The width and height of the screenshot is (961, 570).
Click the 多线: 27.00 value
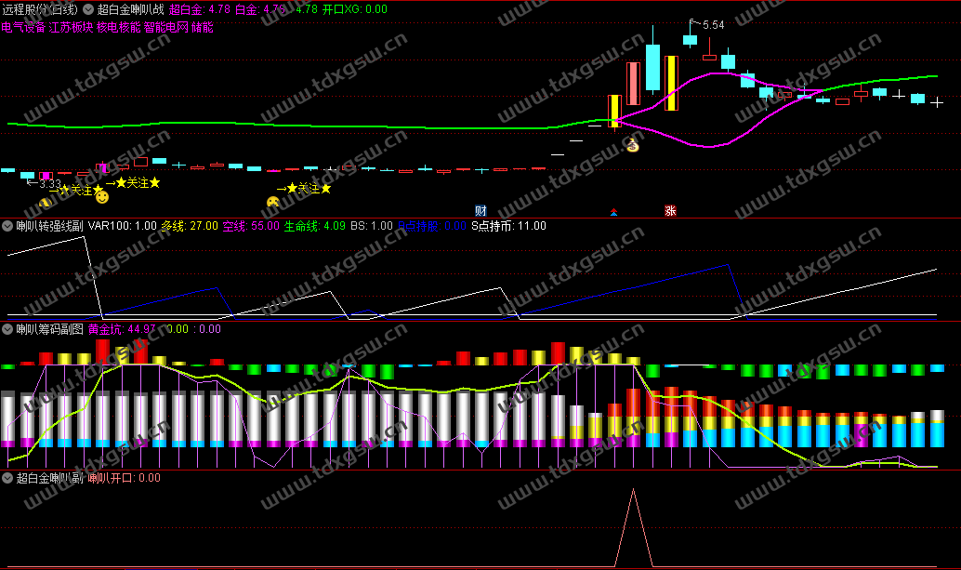190,226
